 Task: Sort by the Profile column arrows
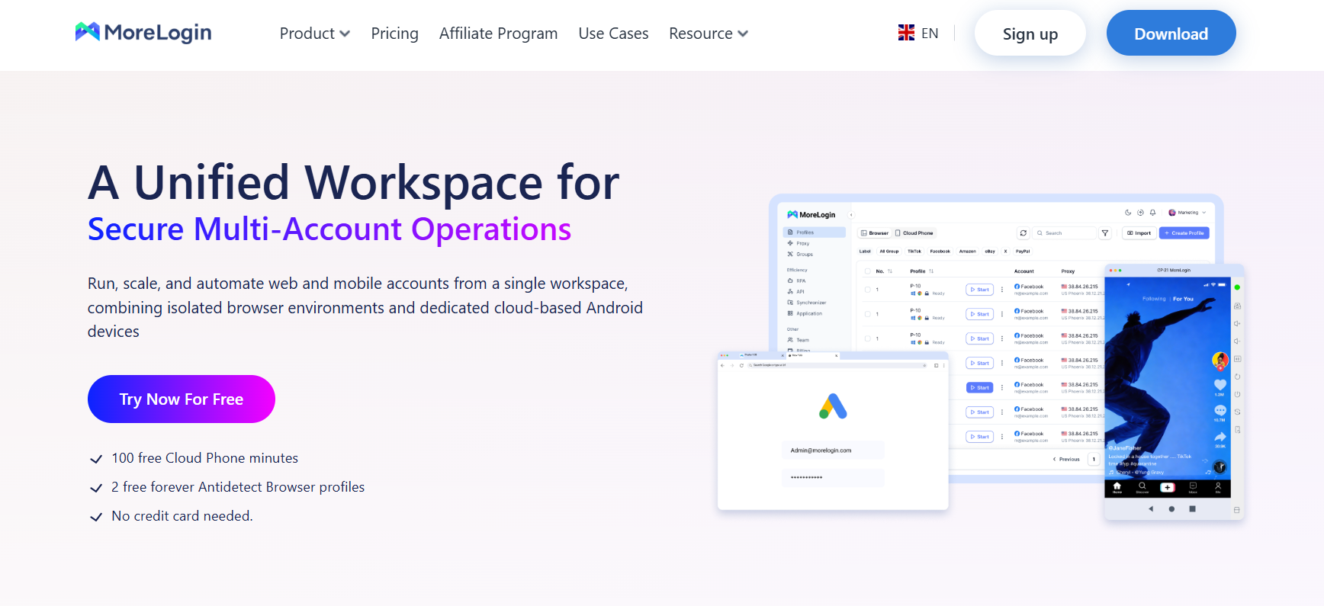[x=931, y=271]
